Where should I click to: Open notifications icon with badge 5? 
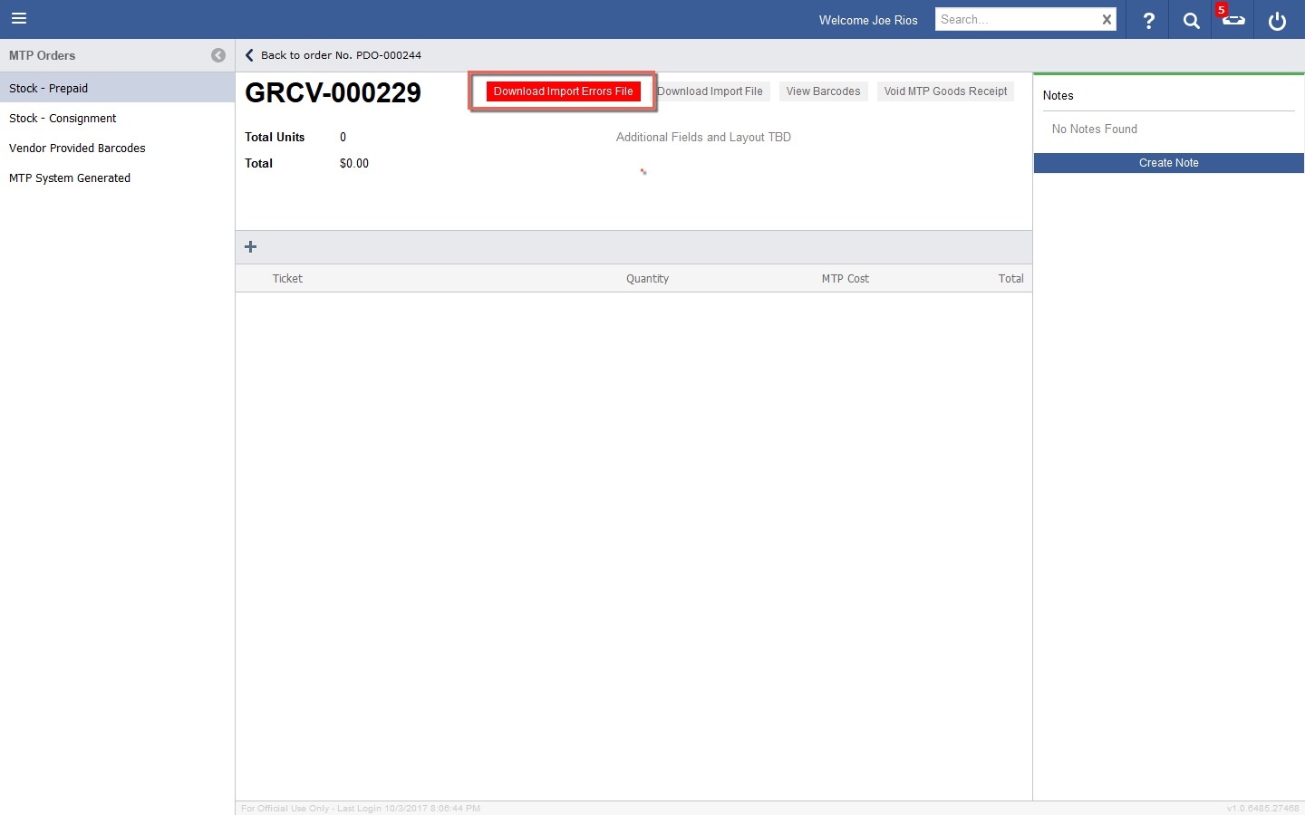click(x=1232, y=19)
